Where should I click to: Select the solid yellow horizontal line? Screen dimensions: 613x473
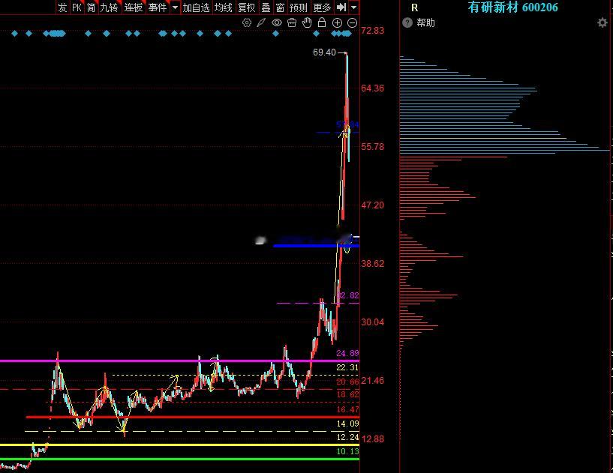179,445
